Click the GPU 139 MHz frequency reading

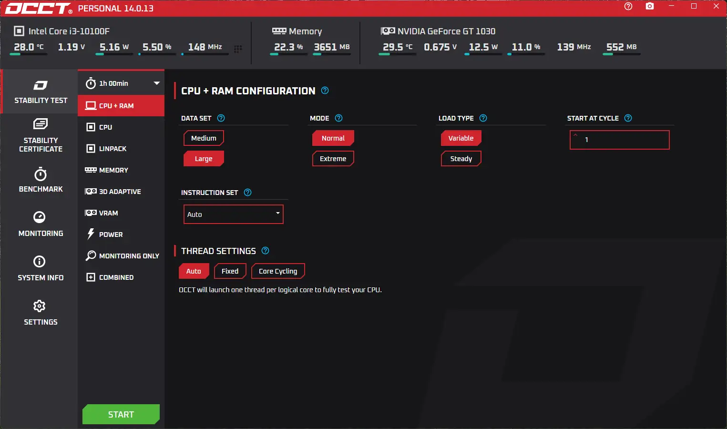point(574,47)
